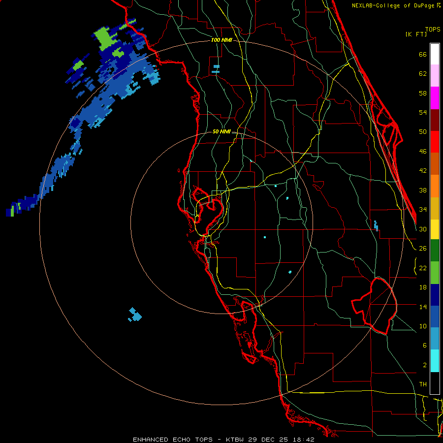This screenshot has width=443, height=443.
Task: Click the 100 NMI range ring label
Action: tap(221, 40)
